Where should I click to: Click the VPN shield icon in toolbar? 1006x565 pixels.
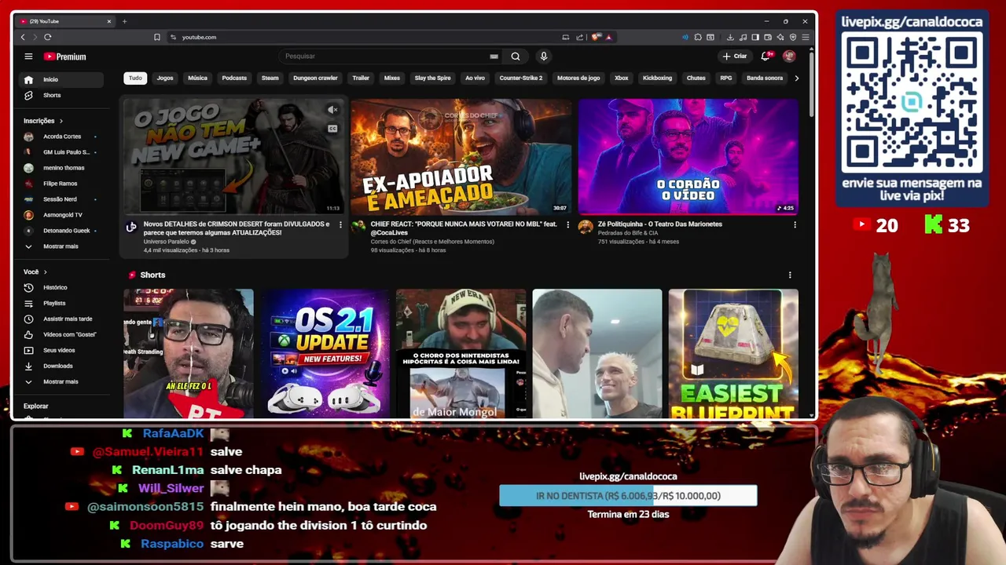pos(793,37)
